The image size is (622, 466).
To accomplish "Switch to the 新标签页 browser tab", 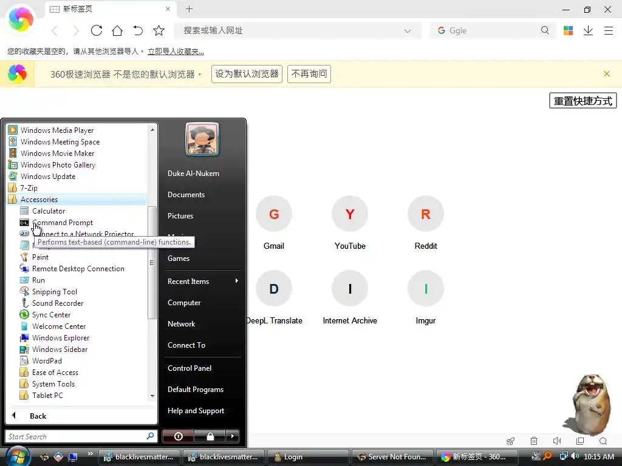I will [111, 9].
